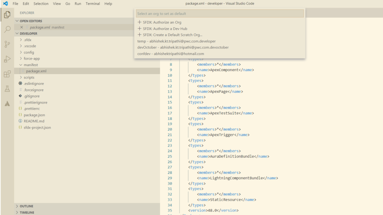Open the View menu
Viewport: 383px width, 215px height.
tap(57, 4)
